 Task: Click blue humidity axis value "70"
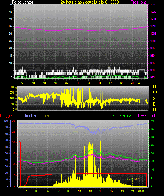[6, 140]
